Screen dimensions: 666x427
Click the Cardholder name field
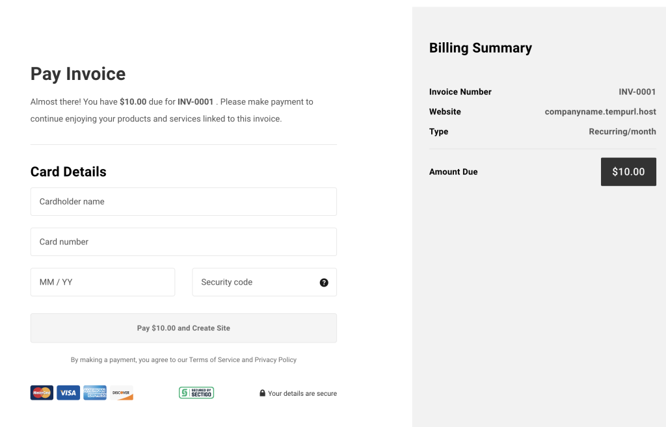(x=183, y=201)
